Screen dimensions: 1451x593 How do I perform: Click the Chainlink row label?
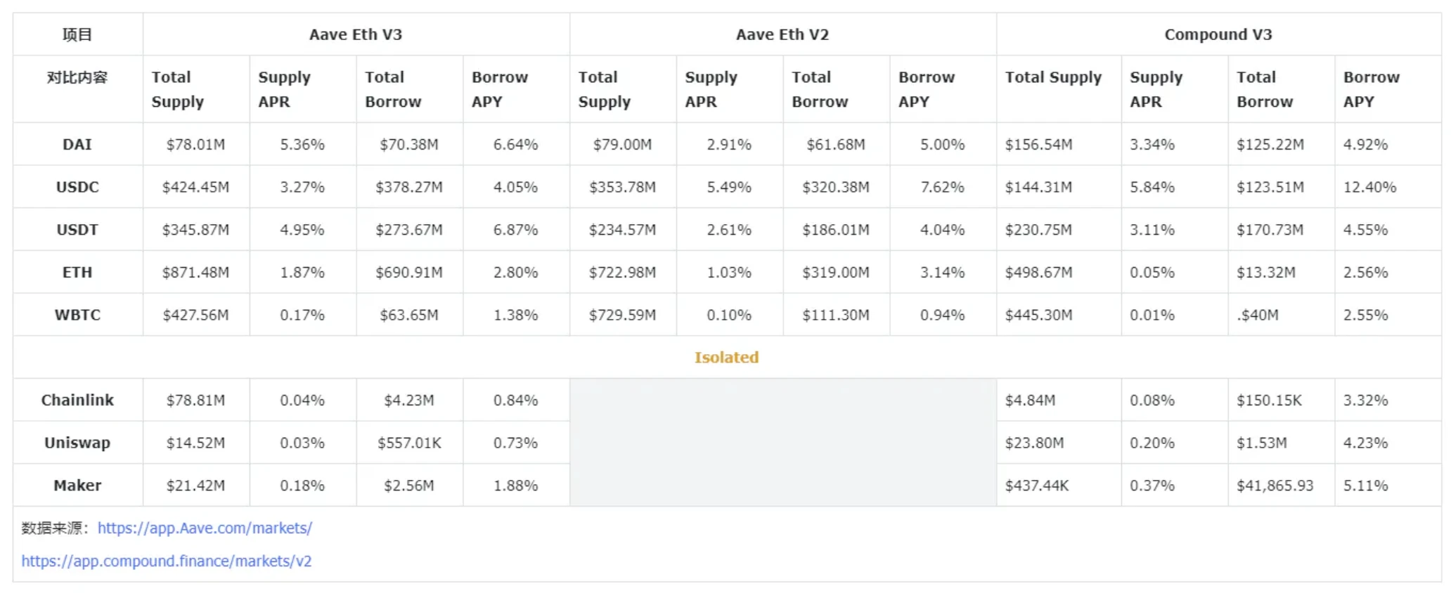(x=77, y=400)
